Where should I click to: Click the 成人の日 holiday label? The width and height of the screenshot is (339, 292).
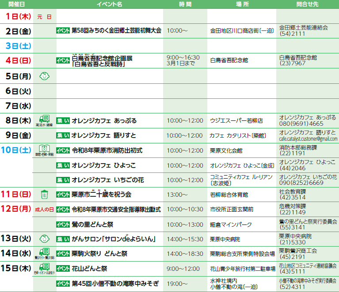click(44, 209)
